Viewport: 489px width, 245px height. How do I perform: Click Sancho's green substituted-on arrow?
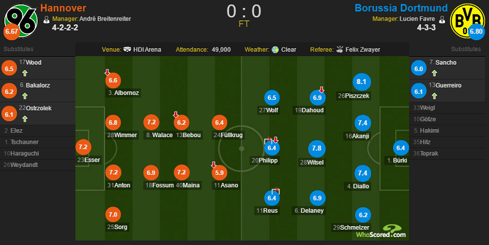point(434,73)
